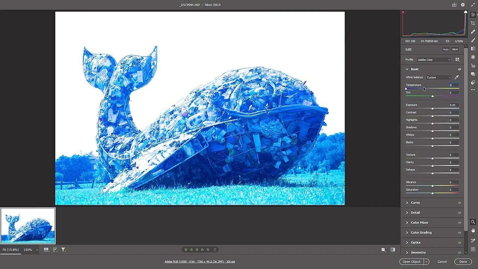Expand the Color Grading panel
This screenshot has height=269, width=478.
click(x=407, y=232)
